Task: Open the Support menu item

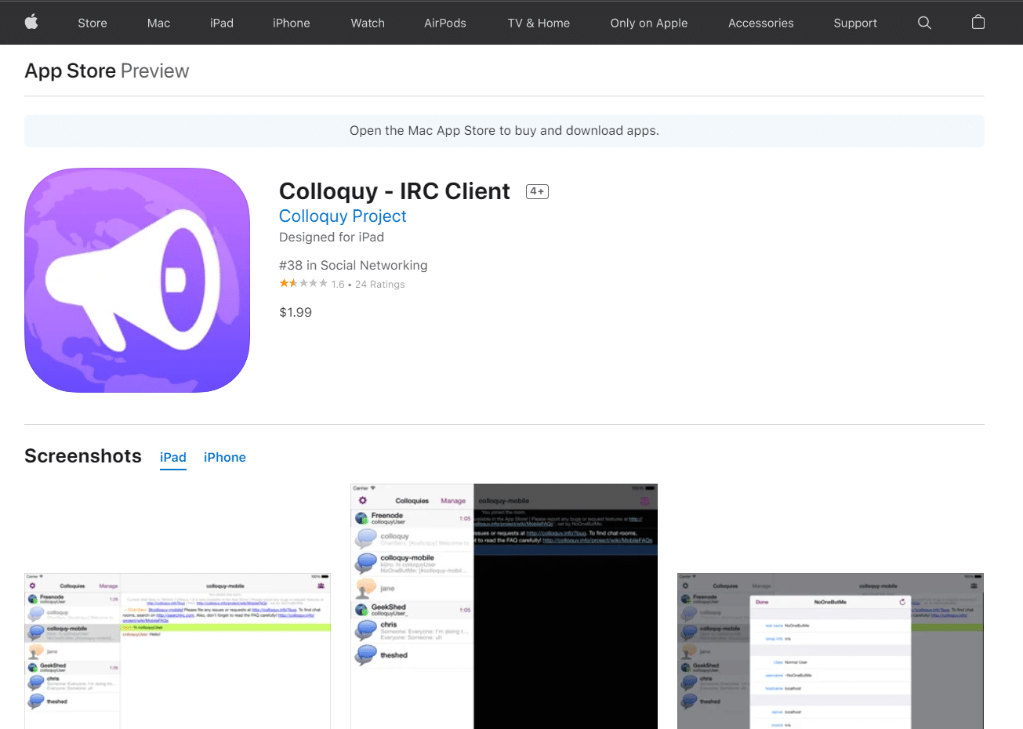Action: (855, 23)
